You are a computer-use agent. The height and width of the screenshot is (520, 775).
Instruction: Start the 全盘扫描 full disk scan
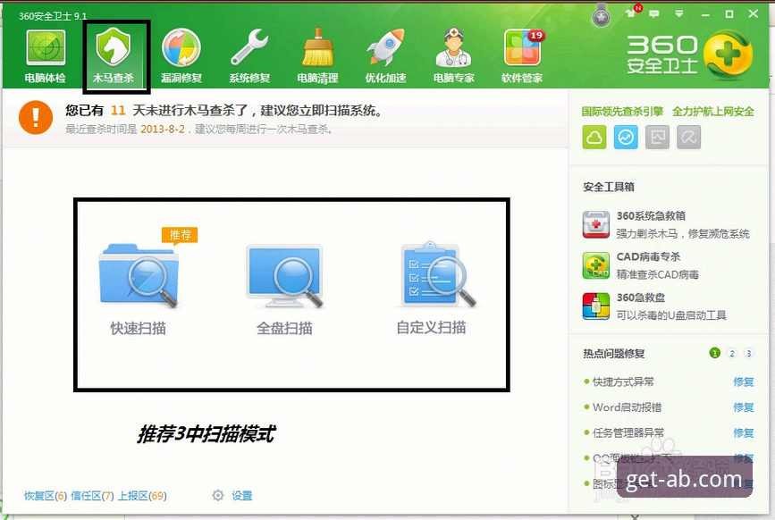coord(284,288)
